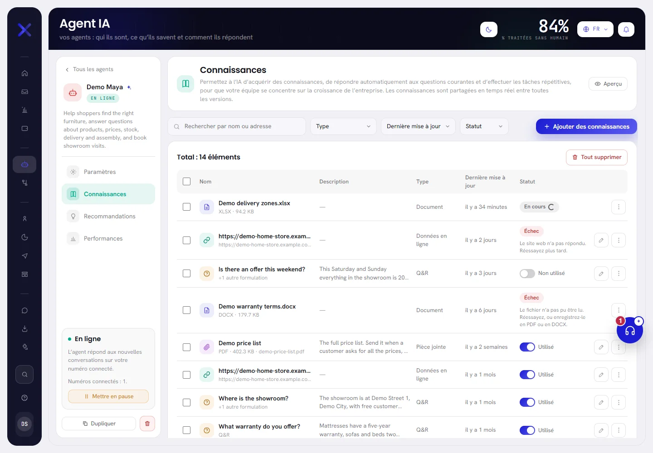The image size is (653, 453).
Task: Edit the Demo price list entry
Action: 601,347
